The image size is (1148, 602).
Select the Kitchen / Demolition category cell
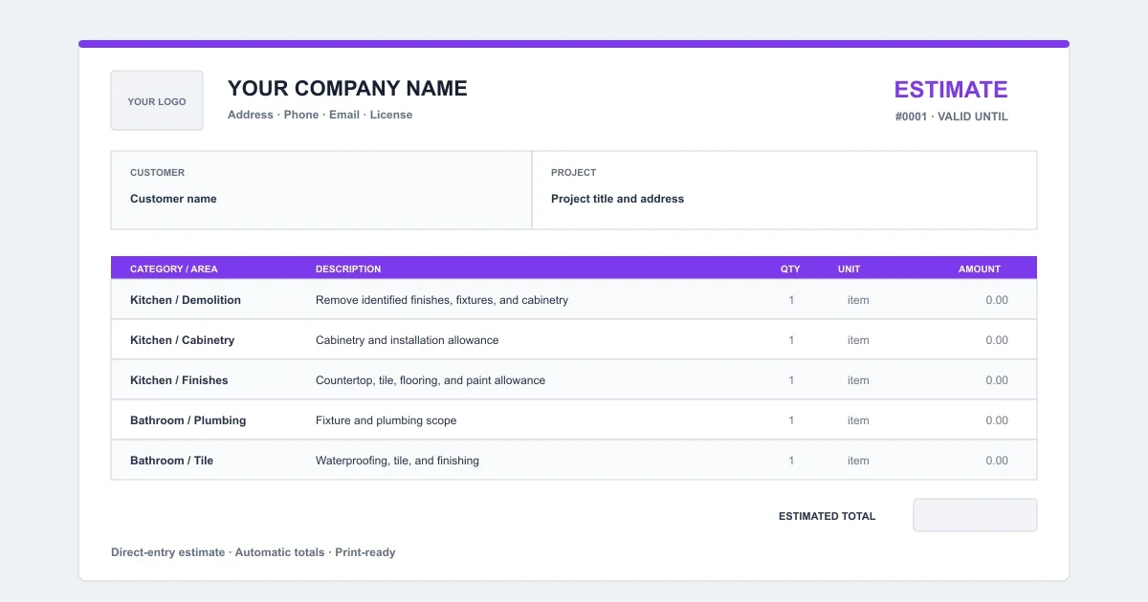click(186, 300)
